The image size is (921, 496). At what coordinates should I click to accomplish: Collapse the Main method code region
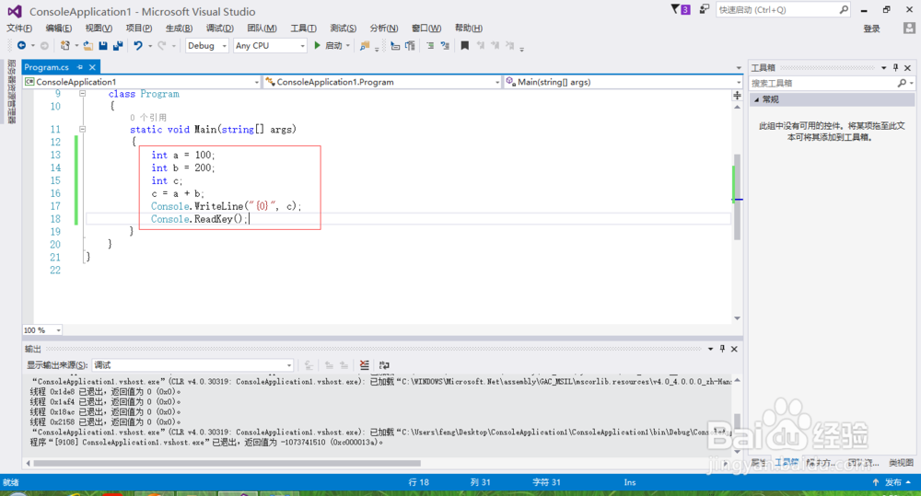tap(82, 129)
